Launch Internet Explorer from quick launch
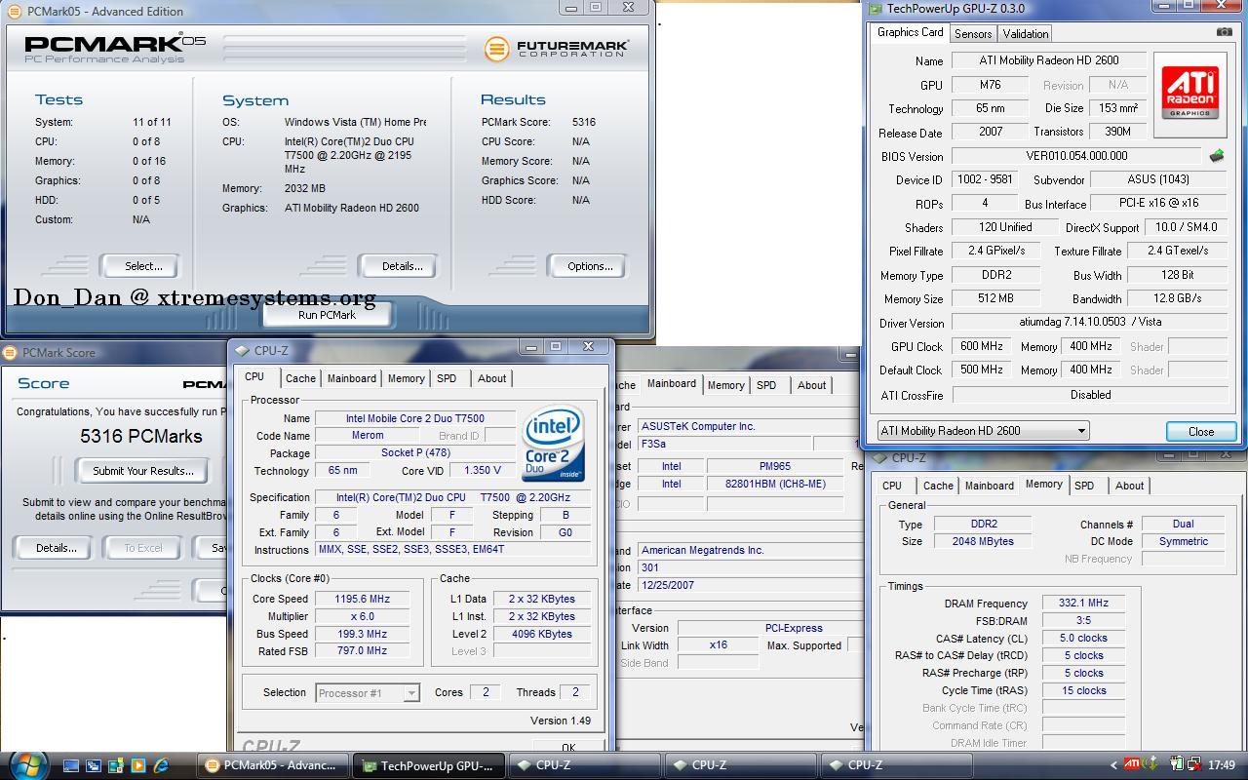This screenshot has width=1248, height=780. coord(161,766)
